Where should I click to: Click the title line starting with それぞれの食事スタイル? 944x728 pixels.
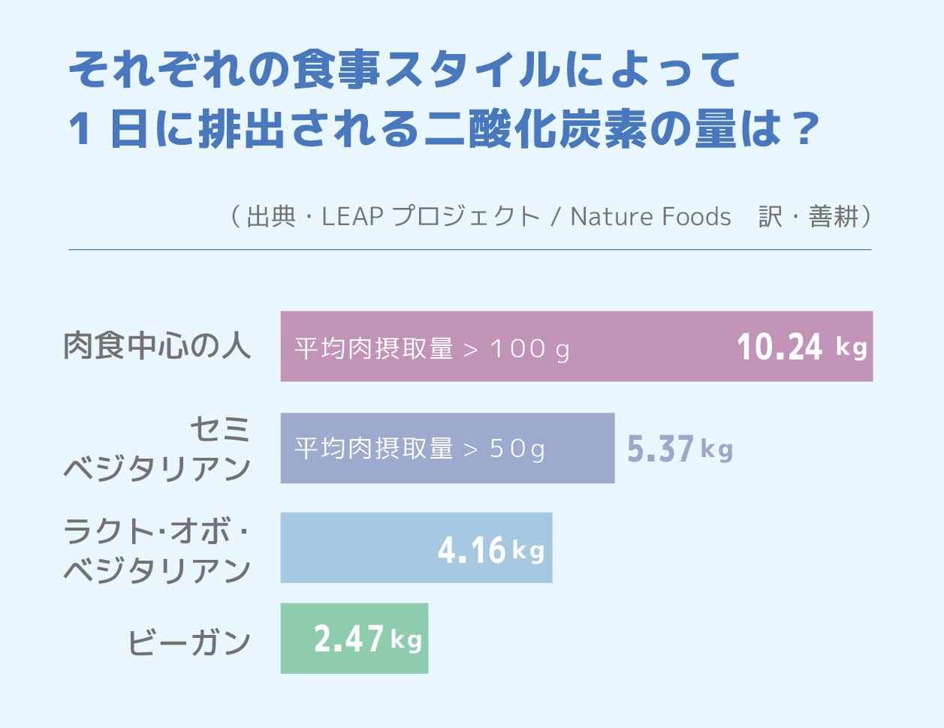click(x=404, y=70)
